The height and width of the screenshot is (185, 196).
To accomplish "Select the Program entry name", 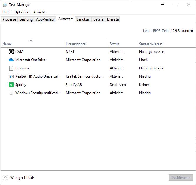I will click(x=22, y=68).
